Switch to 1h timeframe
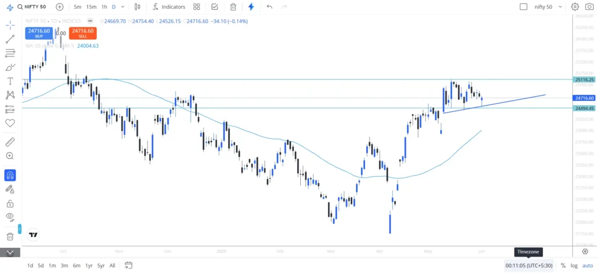597x273 pixels. point(104,7)
